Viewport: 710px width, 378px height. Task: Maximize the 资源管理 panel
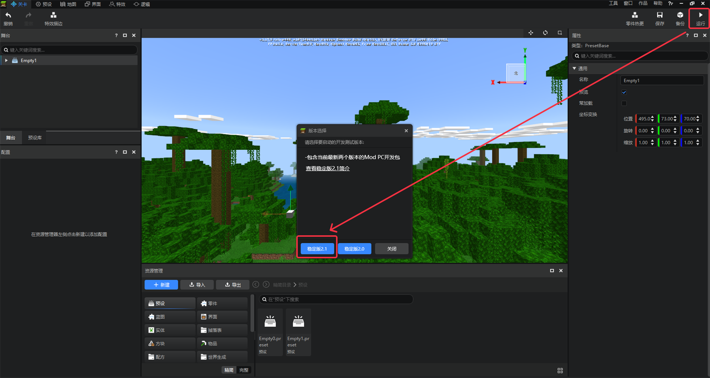tap(552, 271)
